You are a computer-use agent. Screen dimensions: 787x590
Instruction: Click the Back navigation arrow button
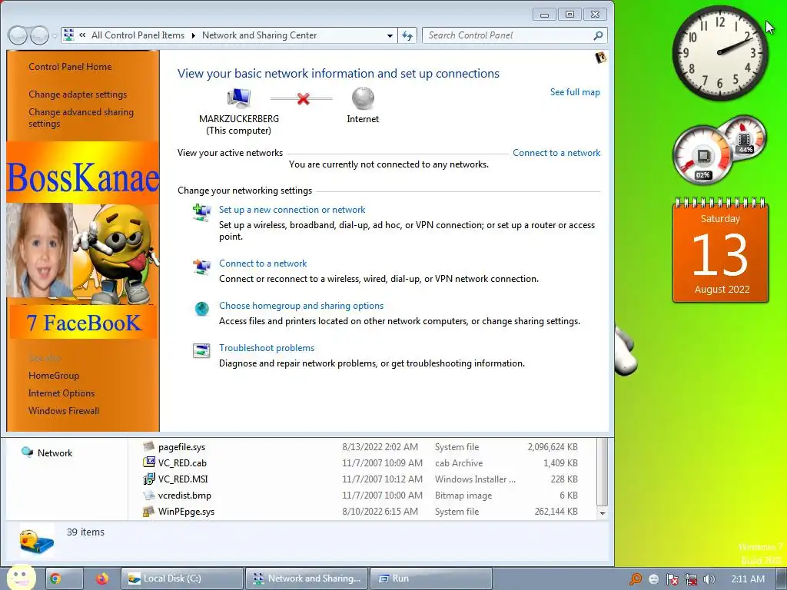click(18, 35)
